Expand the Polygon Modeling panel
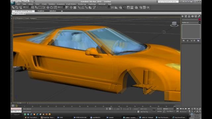The height and width of the screenshot is (119, 212). coord(19,13)
